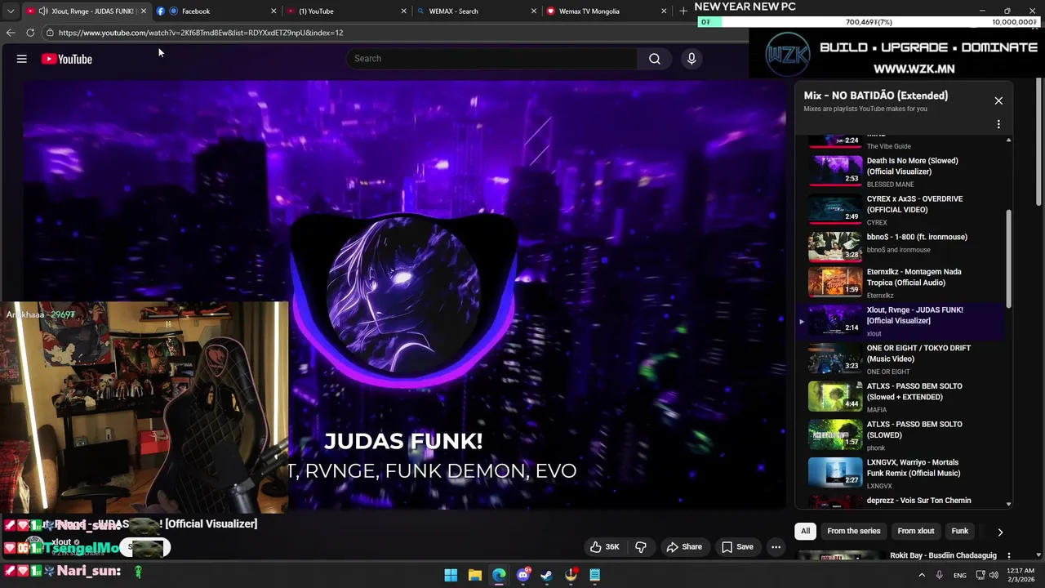Image resolution: width=1045 pixels, height=588 pixels.
Task: Open Discord from the taskbar
Action: click(x=523, y=575)
